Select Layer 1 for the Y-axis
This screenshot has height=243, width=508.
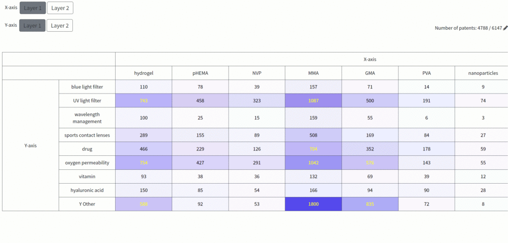[33, 26]
